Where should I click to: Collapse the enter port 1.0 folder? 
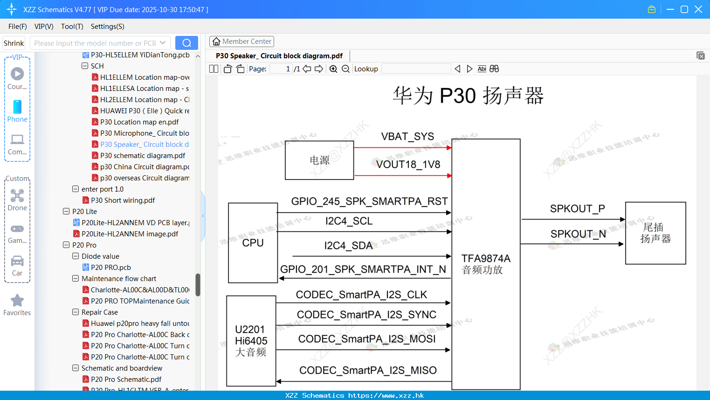tap(76, 189)
